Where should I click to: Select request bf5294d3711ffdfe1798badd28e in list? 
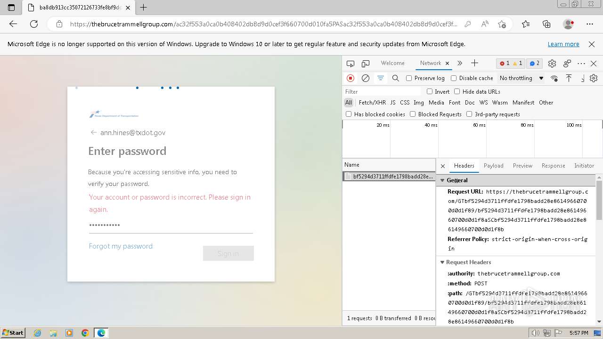(x=389, y=177)
